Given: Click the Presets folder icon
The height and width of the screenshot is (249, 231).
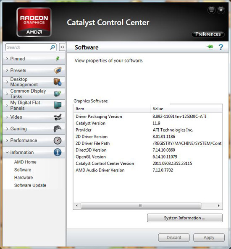Looking at the screenshot, I should pos(58,70).
